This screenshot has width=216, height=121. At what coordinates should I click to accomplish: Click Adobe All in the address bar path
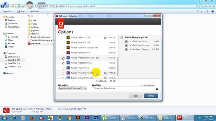click(x=62, y=6)
